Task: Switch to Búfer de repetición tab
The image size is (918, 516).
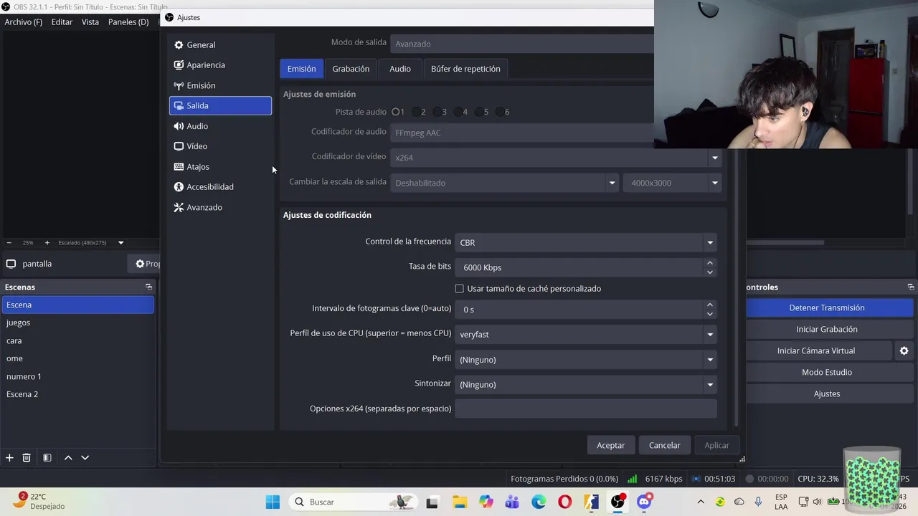Action: tap(465, 69)
